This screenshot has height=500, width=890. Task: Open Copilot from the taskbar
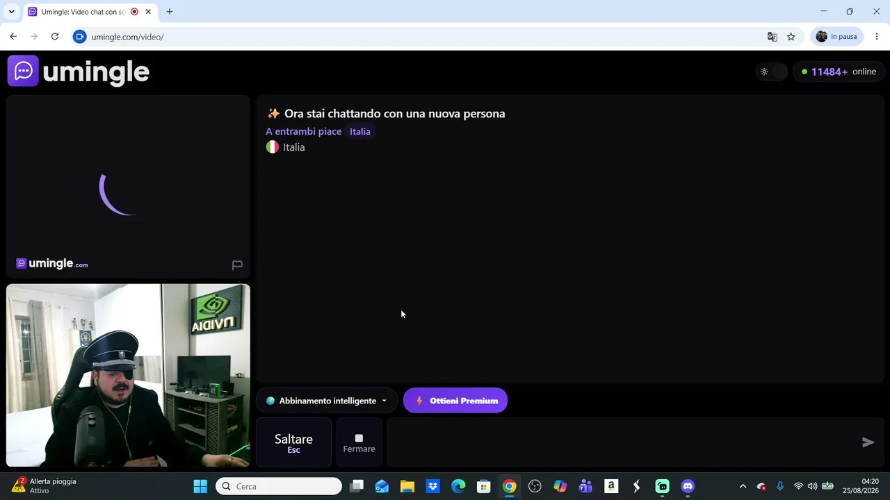click(x=560, y=486)
